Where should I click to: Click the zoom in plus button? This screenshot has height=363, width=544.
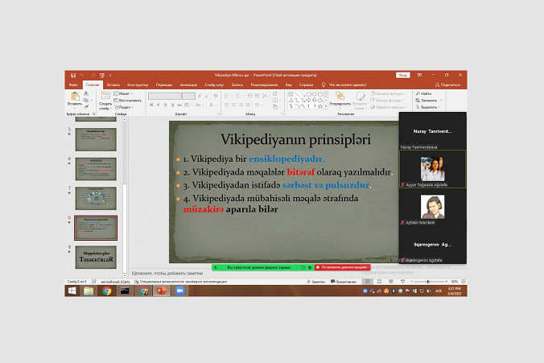click(x=446, y=282)
